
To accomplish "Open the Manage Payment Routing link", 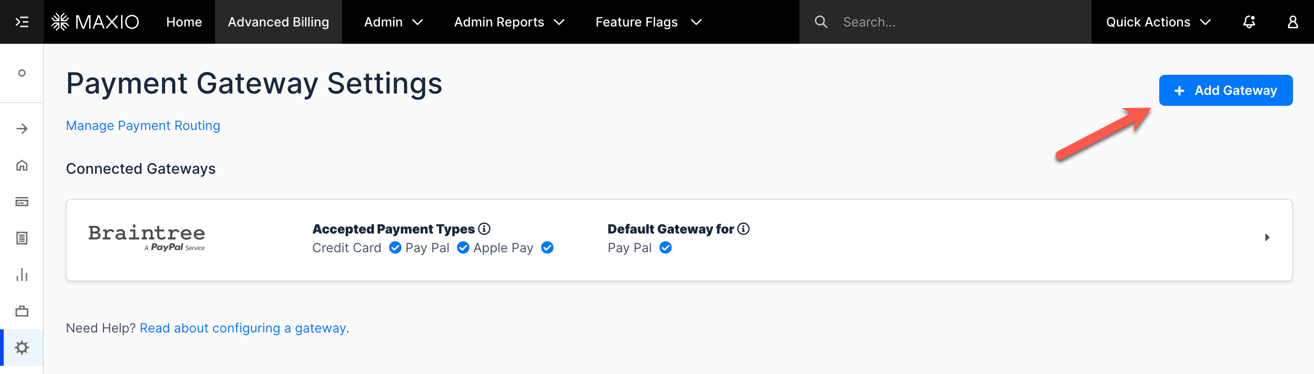I will tap(142, 125).
